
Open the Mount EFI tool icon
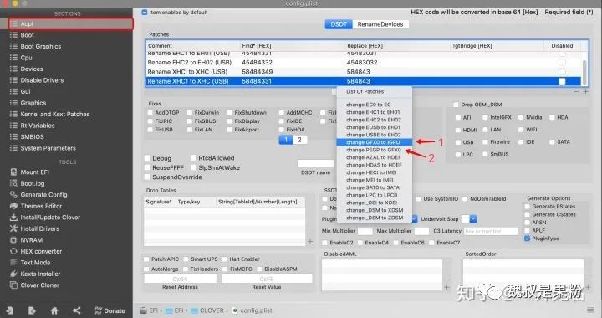coord(13,172)
